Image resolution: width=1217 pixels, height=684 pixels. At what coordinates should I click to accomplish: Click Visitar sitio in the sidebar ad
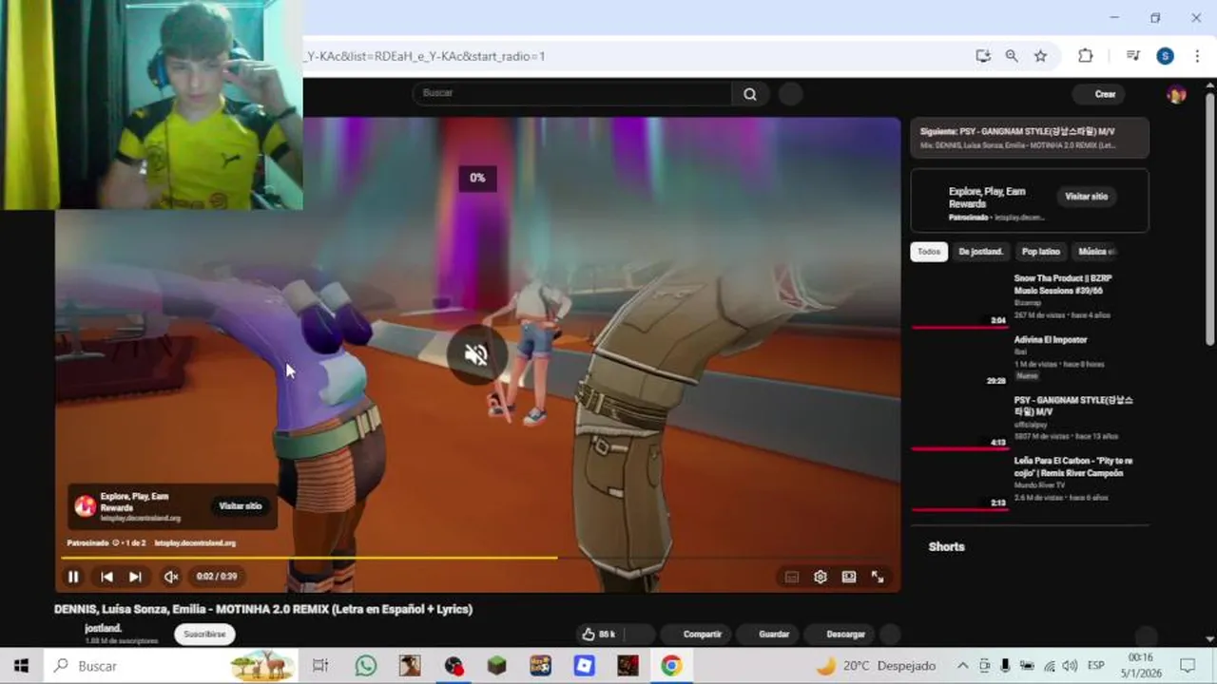(1086, 197)
